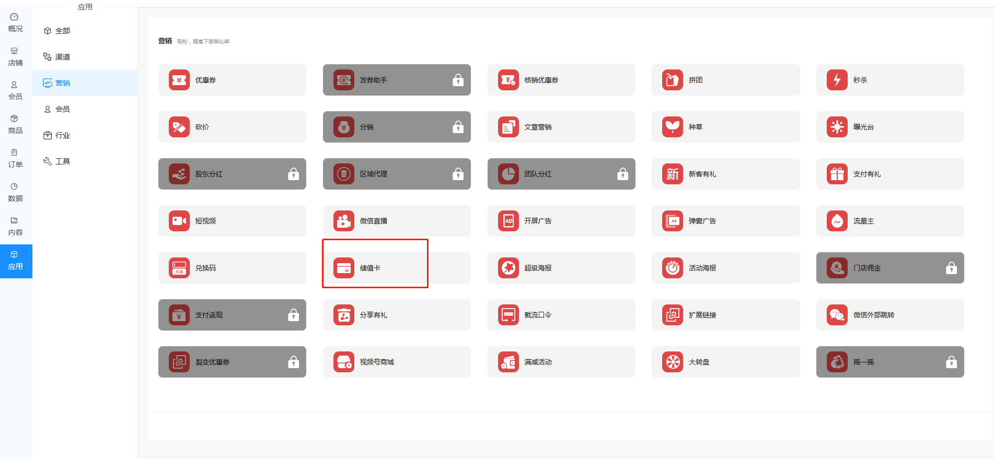Click the 兑换码 icon
Screen dimensions: 994x459
pyautogui.click(x=179, y=268)
